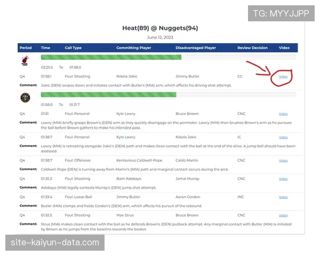
Task: Click the site-kaiyun-data.com watermark label
Action: click(56, 243)
